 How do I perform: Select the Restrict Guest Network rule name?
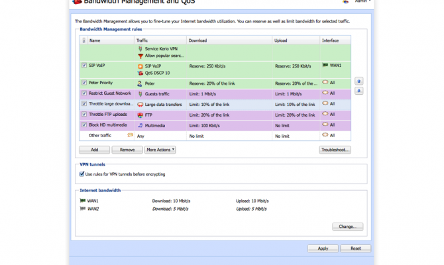[110, 93]
